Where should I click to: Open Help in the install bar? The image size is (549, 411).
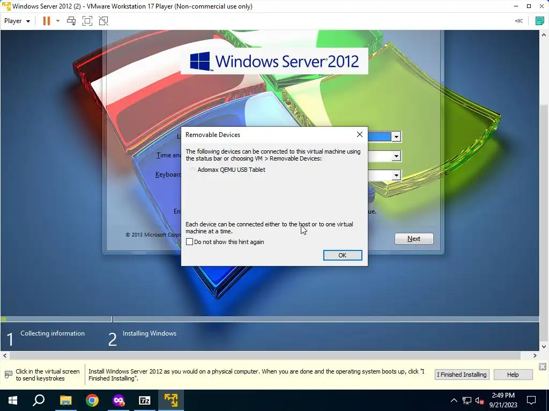[x=513, y=375]
